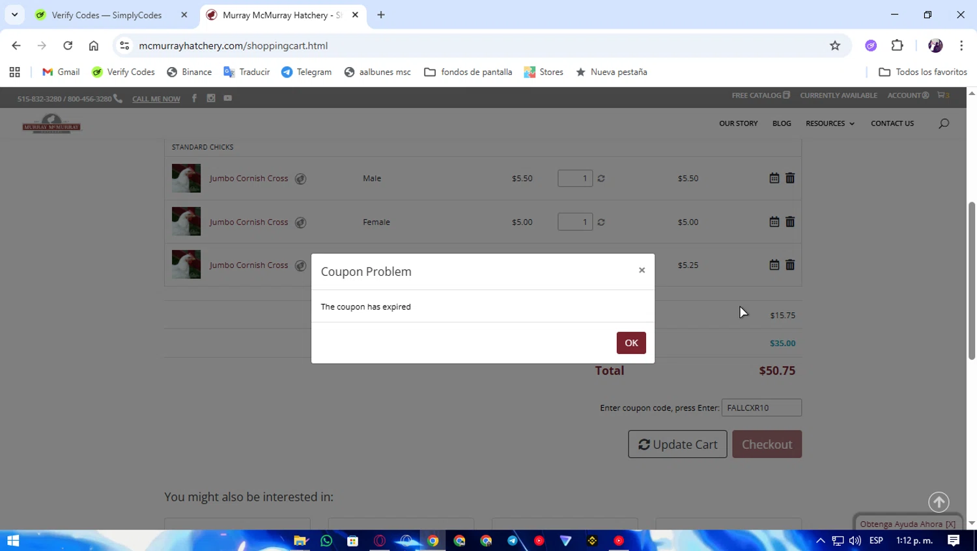Open the Todos los favoritos folder
977x551 pixels.
[923, 72]
